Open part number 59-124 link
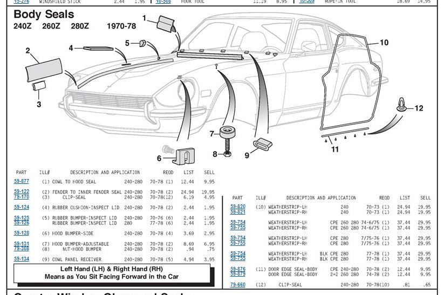This screenshot has width=444, height=295. coord(22,207)
